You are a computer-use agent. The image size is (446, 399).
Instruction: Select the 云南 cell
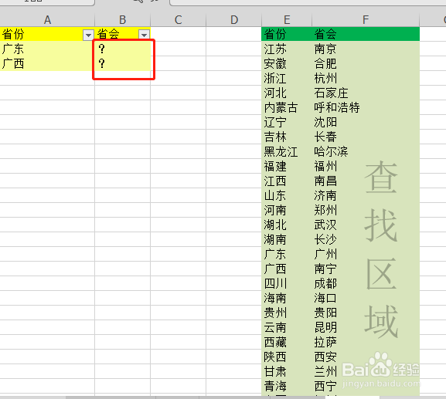[287, 328]
